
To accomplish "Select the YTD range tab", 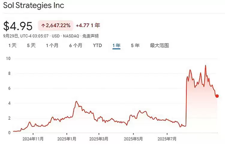I will click(x=97, y=46).
